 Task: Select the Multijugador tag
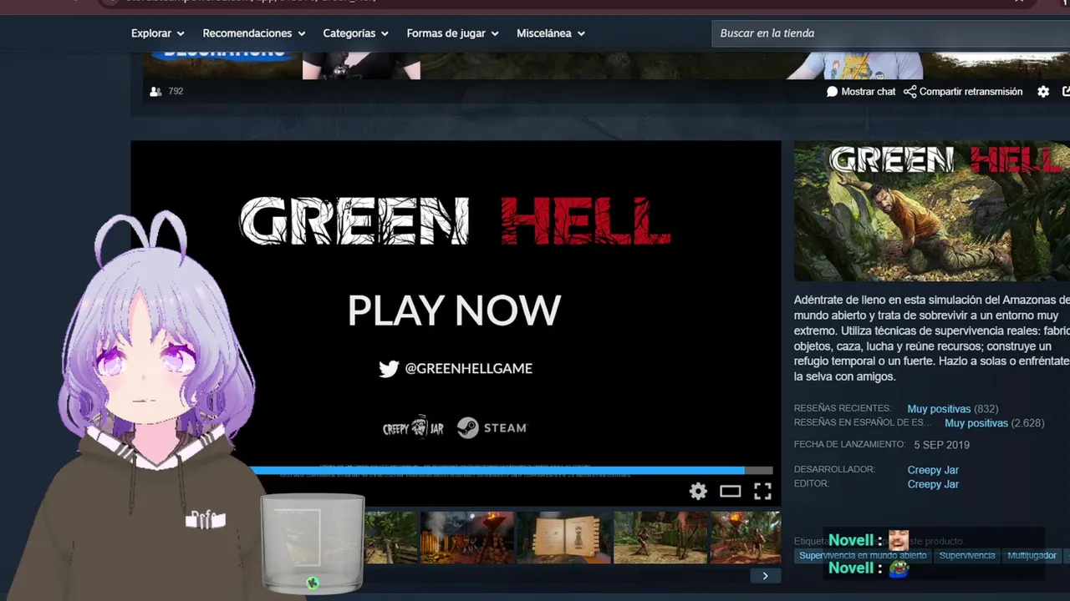point(1032,556)
